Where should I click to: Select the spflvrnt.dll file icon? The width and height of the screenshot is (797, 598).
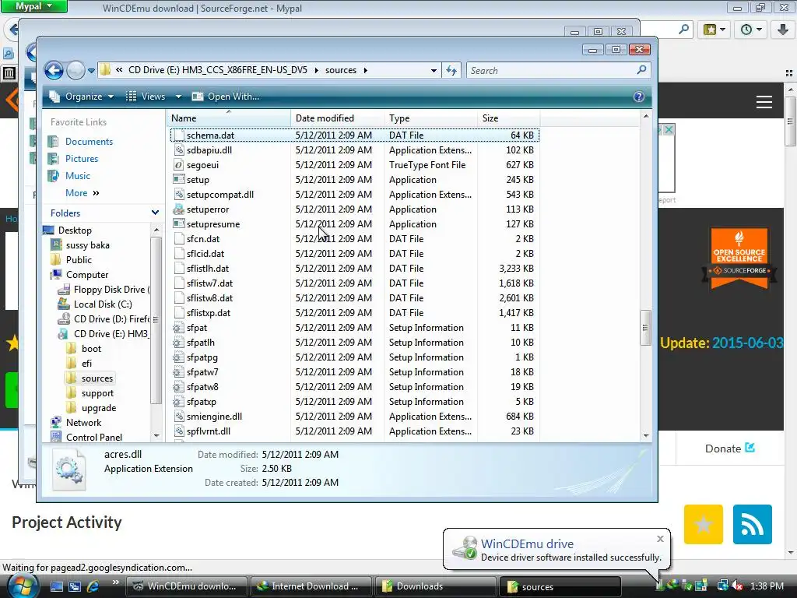coord(178,431)
